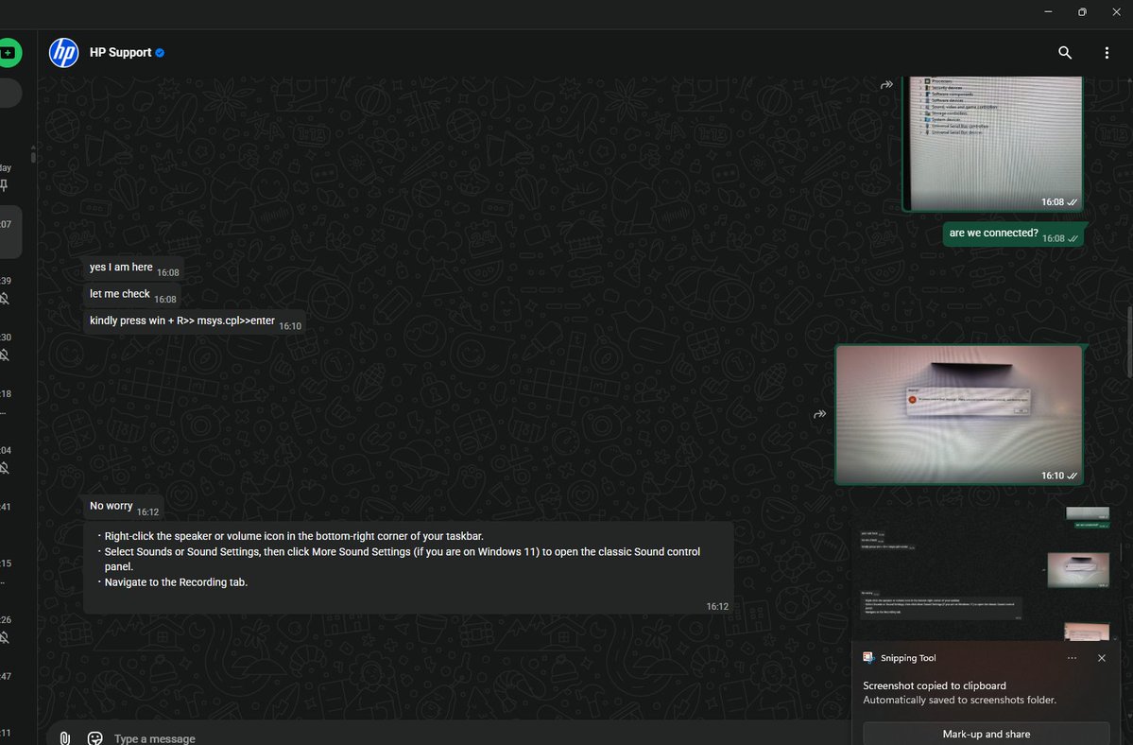The width and height of the screenshot is (1133, 745).
Task: Select the 'yes I am here' message
Action: [x=133, y=269]
